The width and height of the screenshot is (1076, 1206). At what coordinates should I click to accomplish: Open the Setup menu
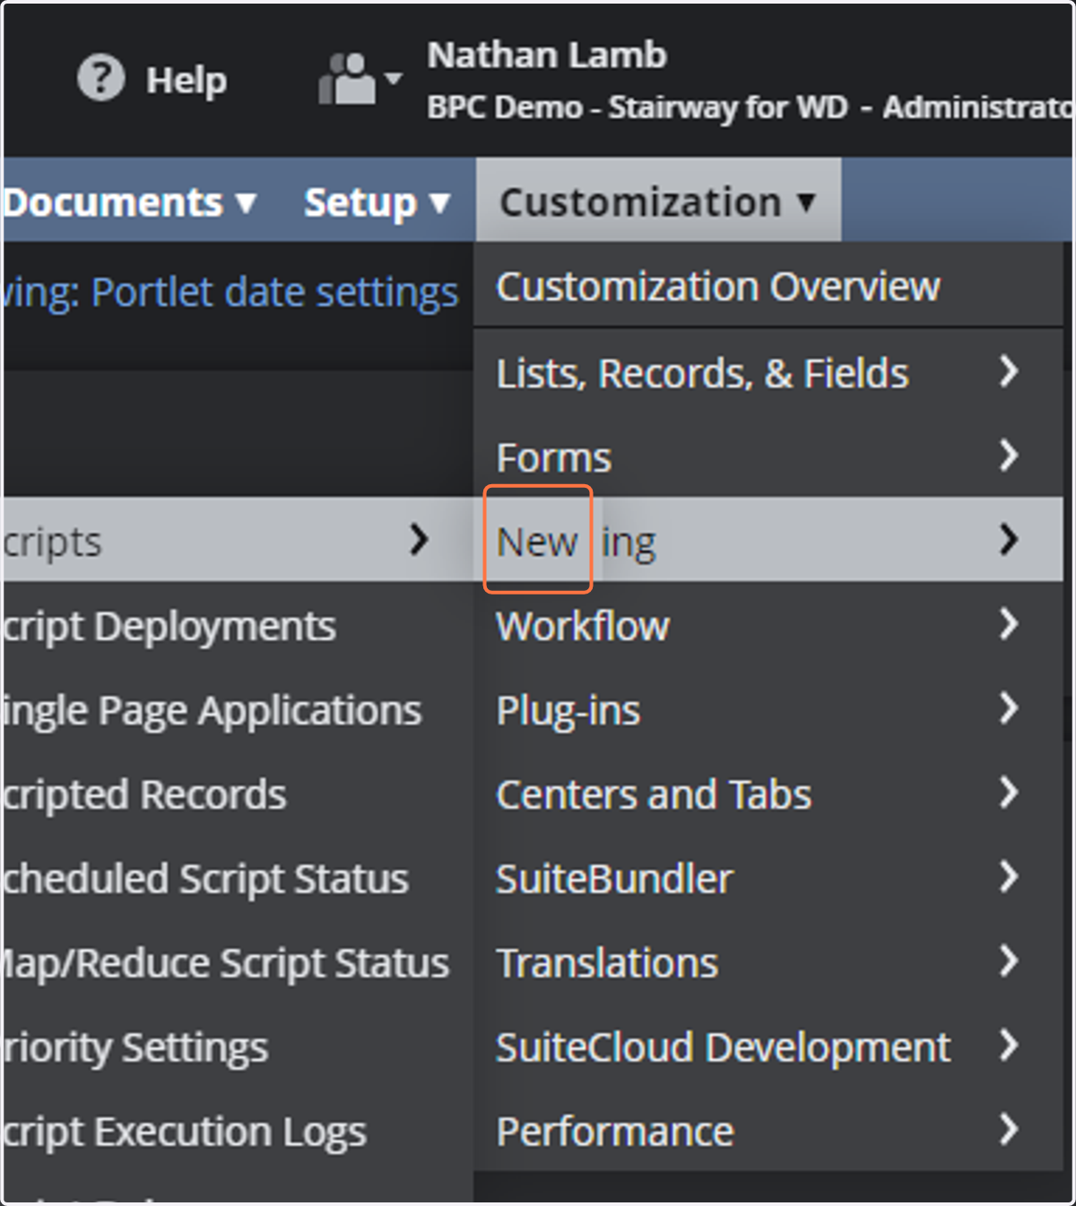pyautogui.click(x=377, y=202)
